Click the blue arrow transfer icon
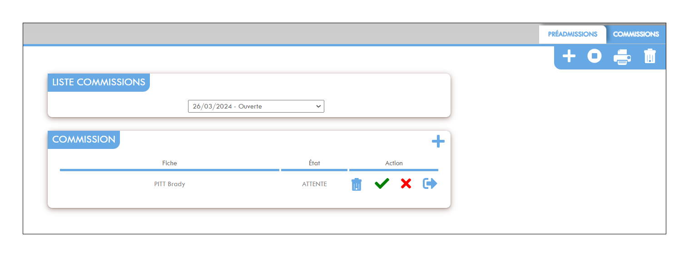 430,183
